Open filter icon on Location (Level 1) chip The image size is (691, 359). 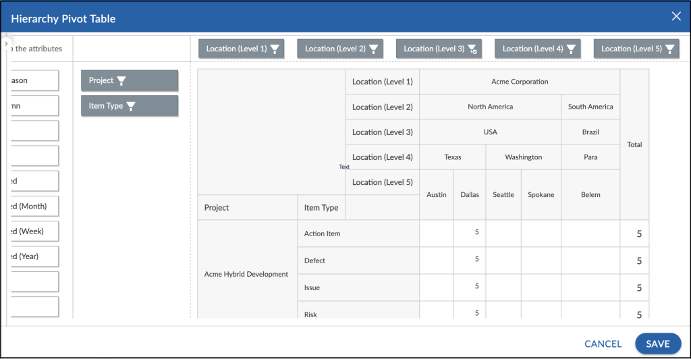tap(275, 49)
